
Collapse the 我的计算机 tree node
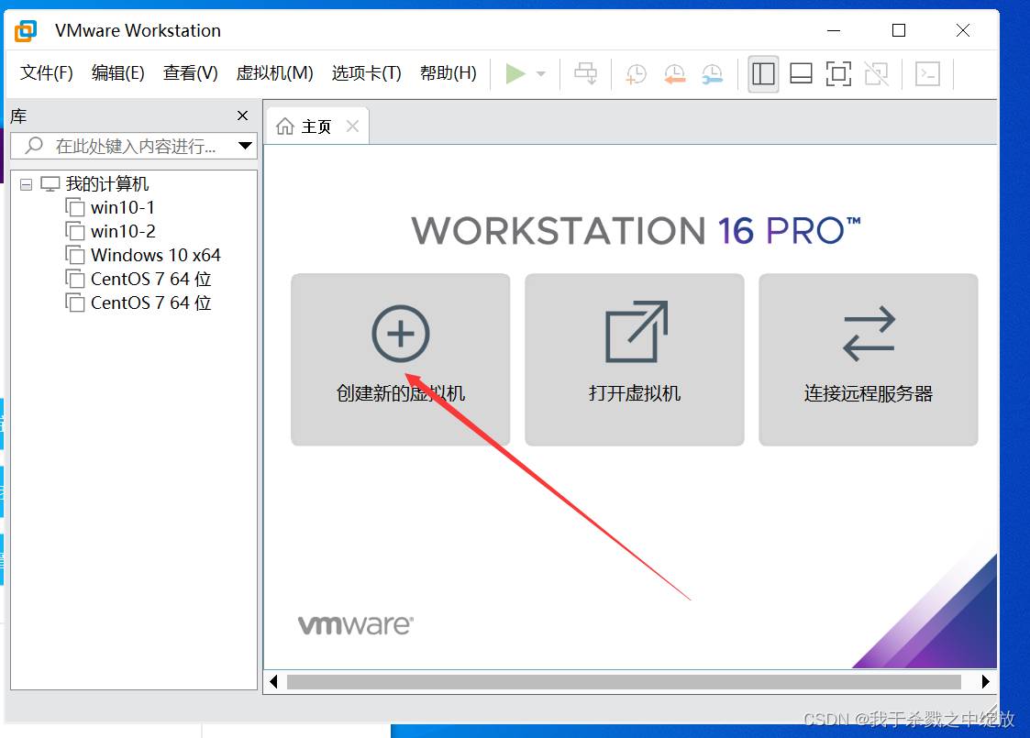tap(26, 184)
